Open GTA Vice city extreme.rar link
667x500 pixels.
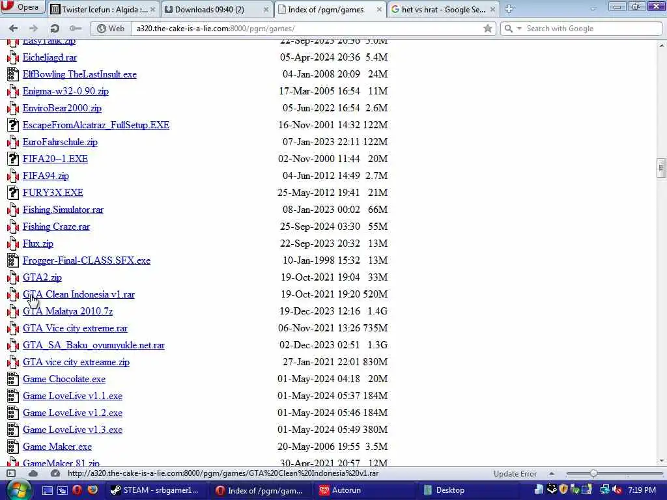(x=75, y=328)
